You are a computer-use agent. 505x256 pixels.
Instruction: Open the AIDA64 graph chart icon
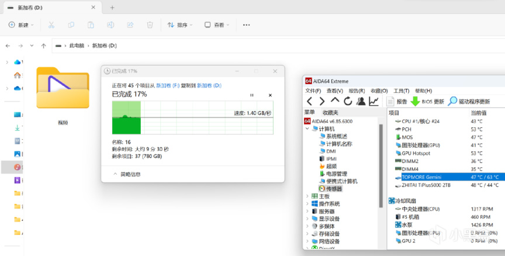tap(373, 102)
